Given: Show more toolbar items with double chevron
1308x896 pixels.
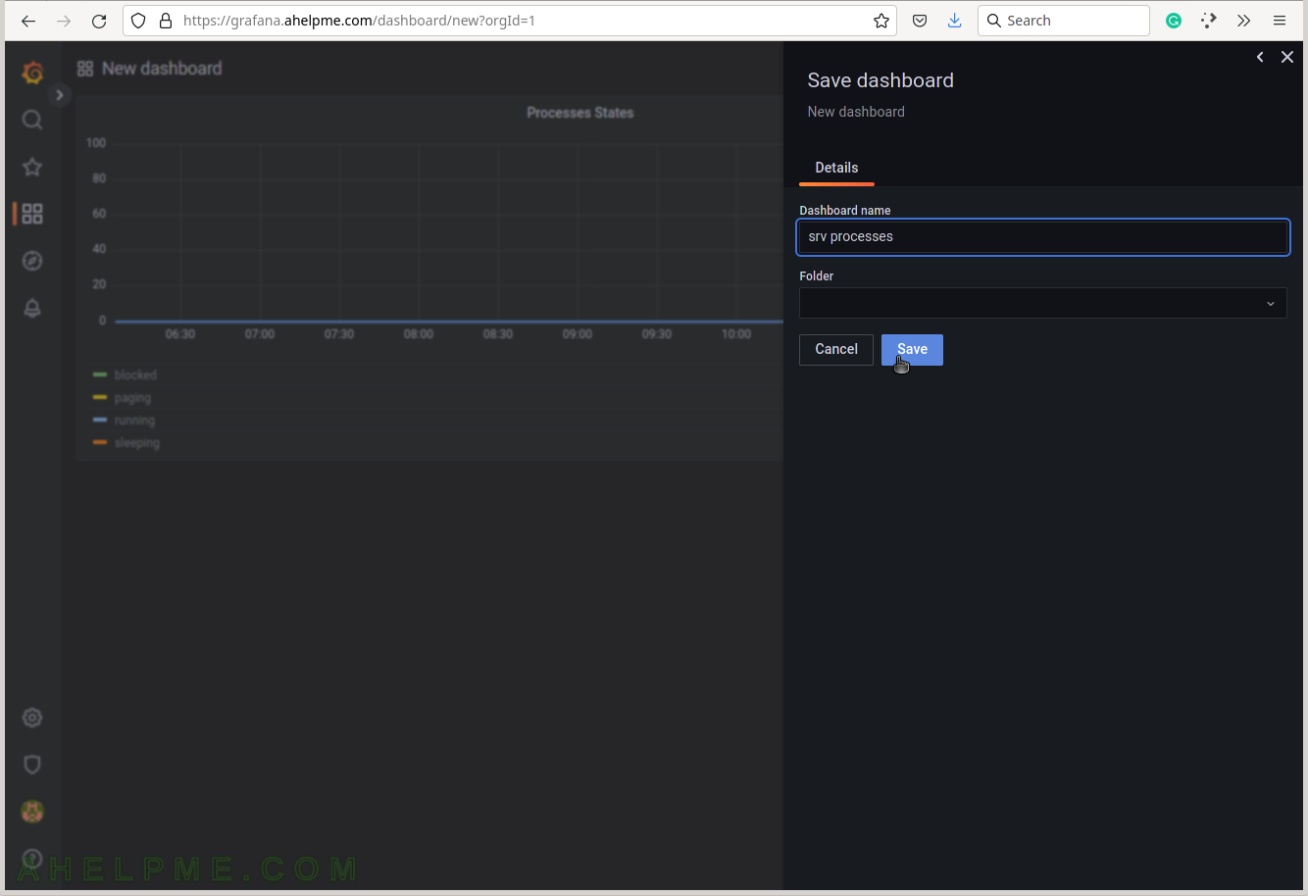Looking at the screenshot, I should pyautogui.click(x=1244, y=21).
